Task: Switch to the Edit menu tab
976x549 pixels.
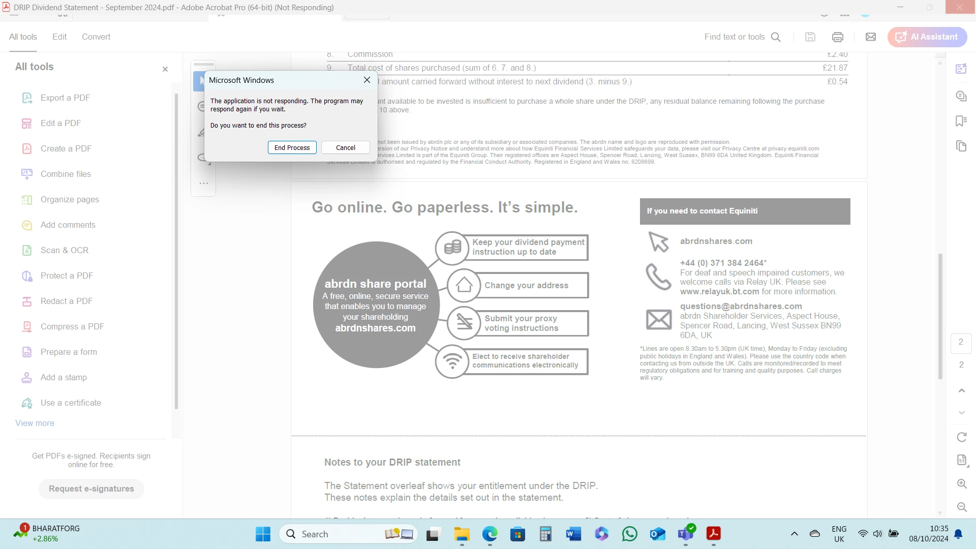Action: click(59, 37)
